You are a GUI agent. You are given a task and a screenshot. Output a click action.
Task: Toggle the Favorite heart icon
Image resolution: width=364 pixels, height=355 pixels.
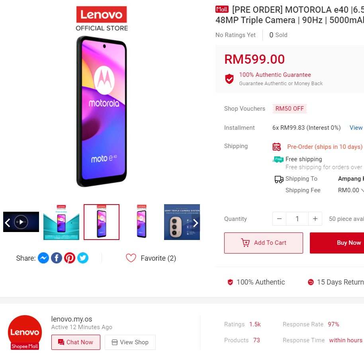(x=131, y=258)
